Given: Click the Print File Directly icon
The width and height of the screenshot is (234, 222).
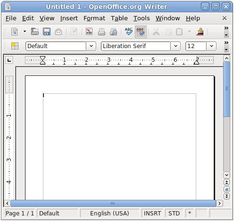Looking at the screenshot, I should pyautogui.click(x=101, y=32).
